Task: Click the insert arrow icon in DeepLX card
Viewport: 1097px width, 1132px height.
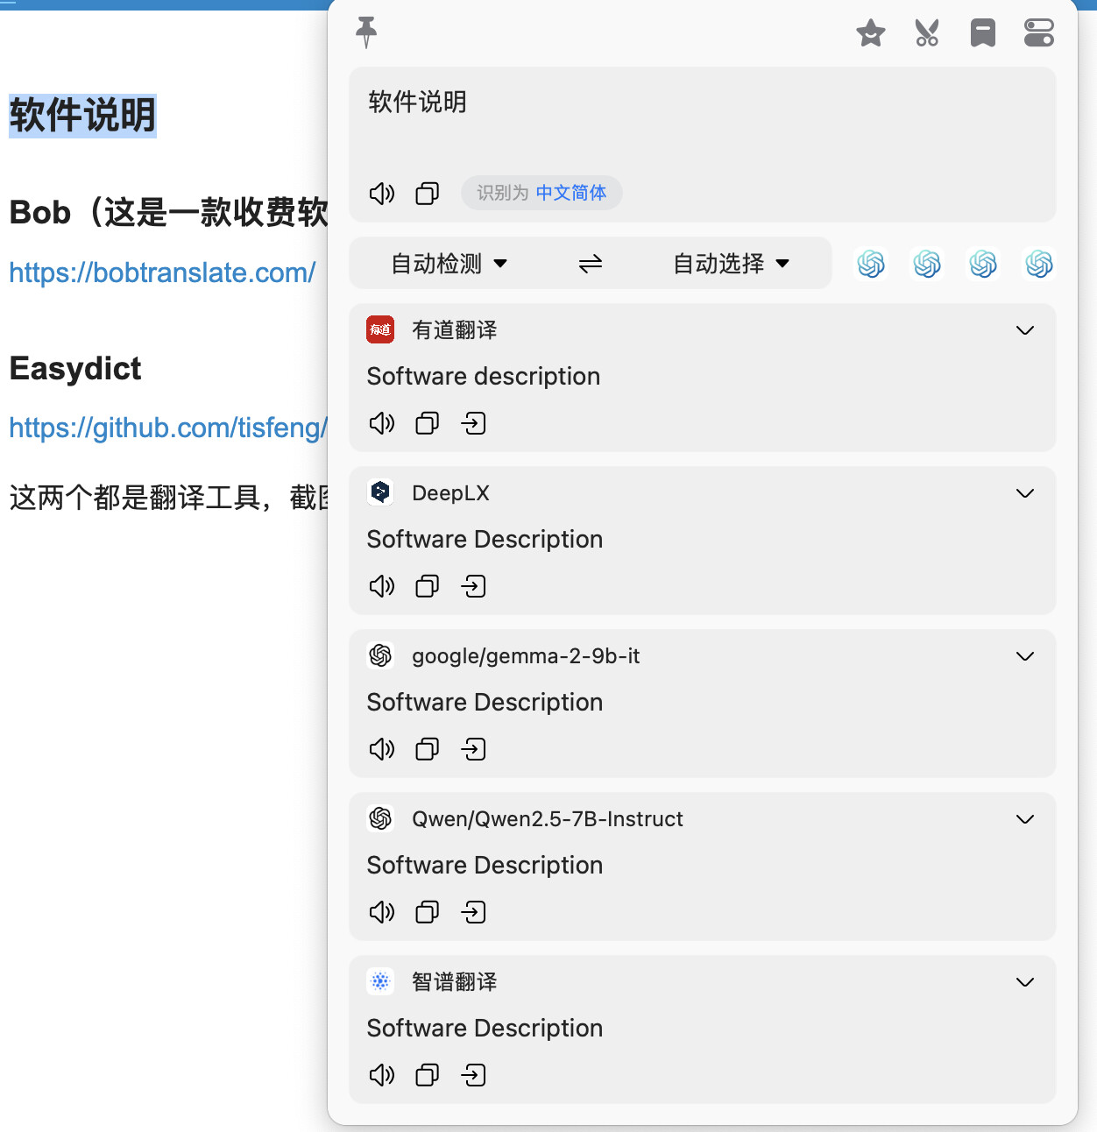Action: [473, 586]
